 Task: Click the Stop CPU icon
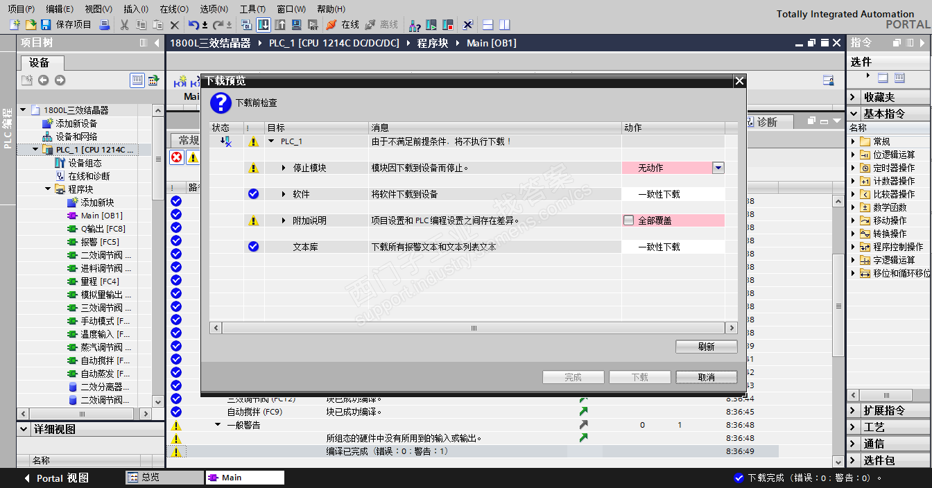coord(447,25)
